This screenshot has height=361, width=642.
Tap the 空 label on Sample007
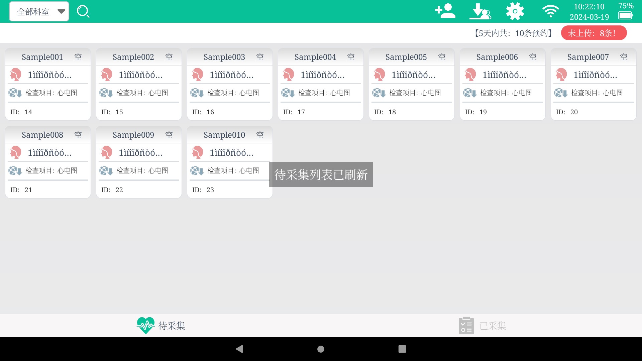[x=624, y=57]
